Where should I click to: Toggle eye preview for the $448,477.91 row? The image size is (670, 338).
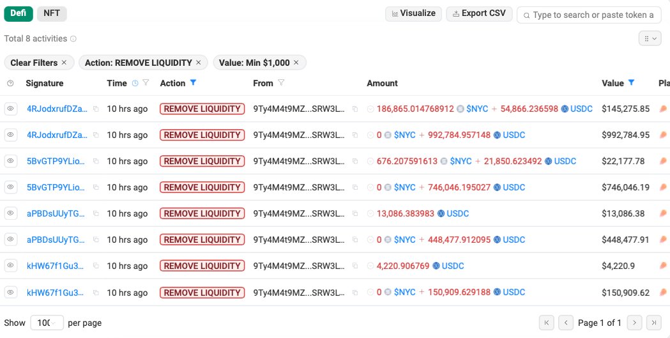[11, 240]
